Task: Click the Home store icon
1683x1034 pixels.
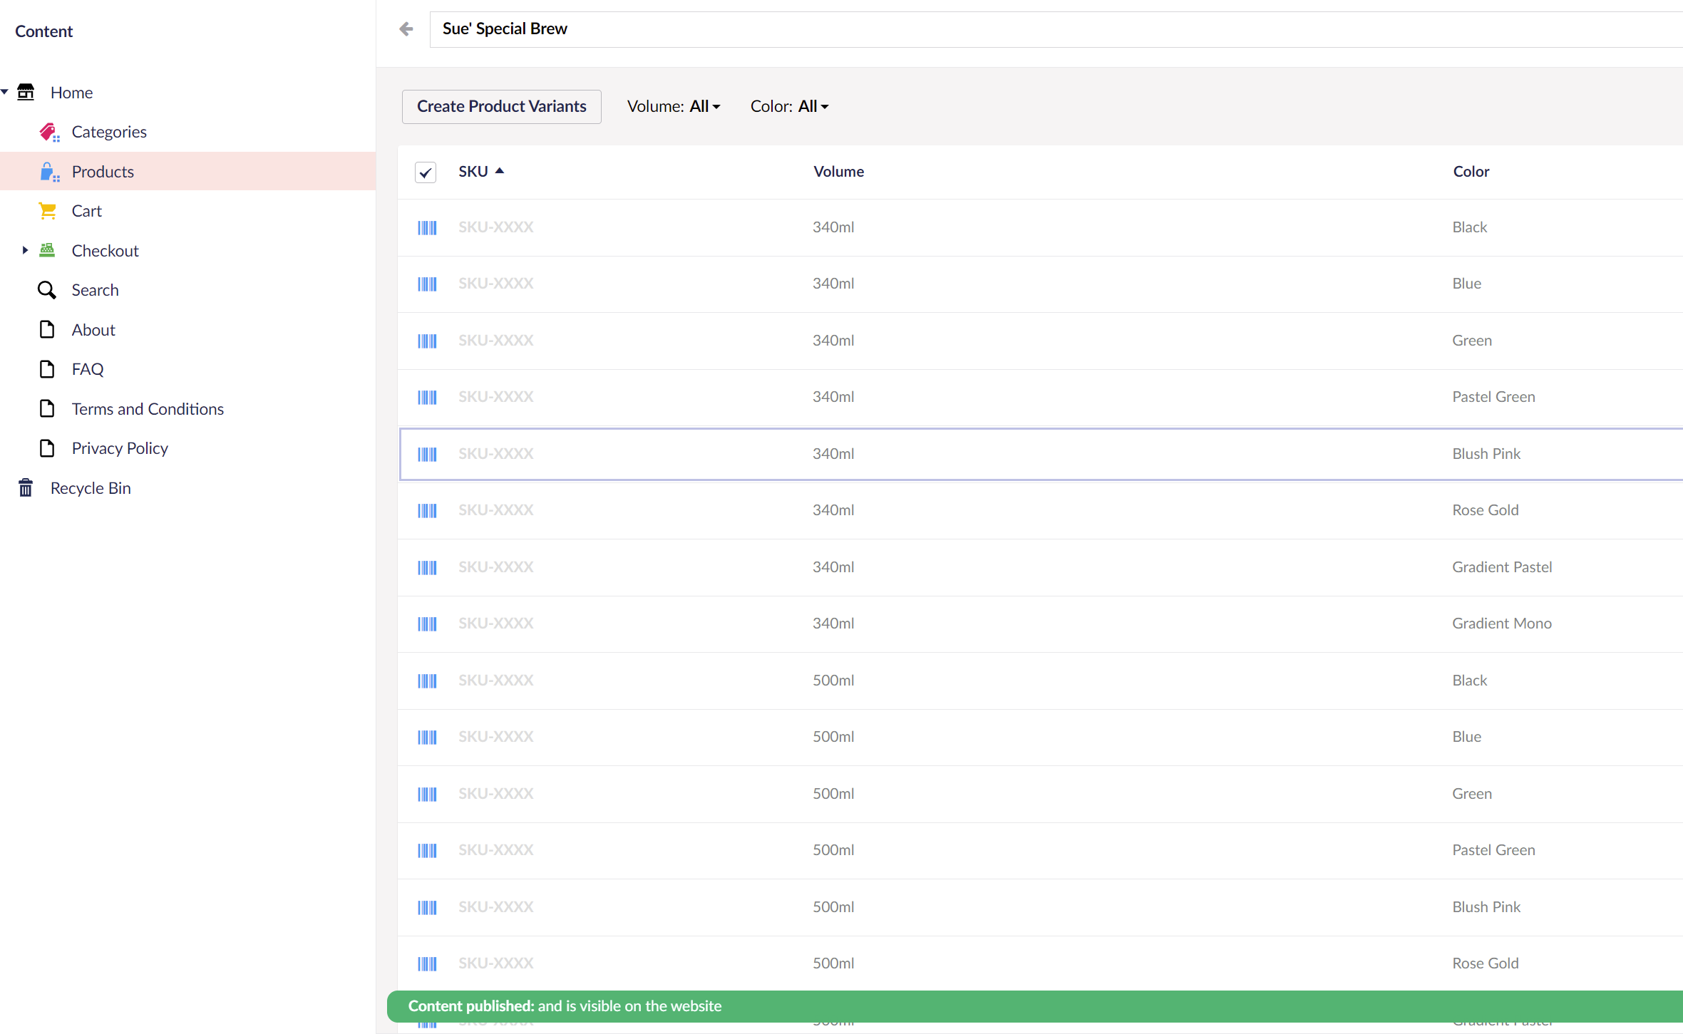Action: tap(26, 92)
